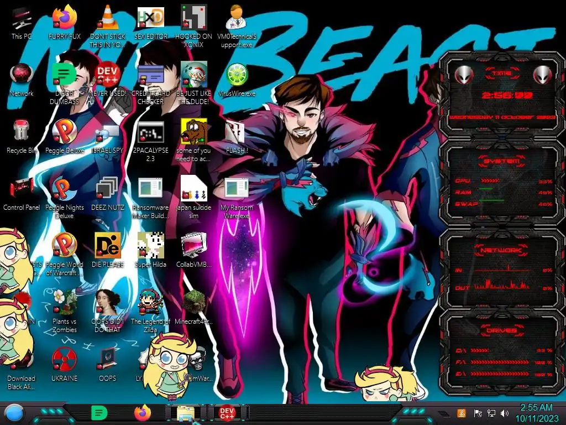Open the Network desktop icon
Viewport: 566px width, 425px height.
click(x=22, y=75)
